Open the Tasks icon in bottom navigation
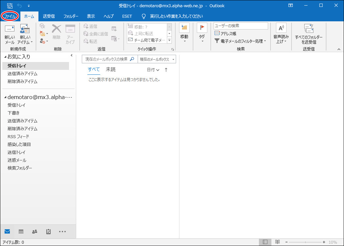 click(49, 232)
